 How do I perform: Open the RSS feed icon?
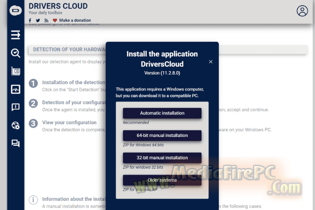pos(46,21)
